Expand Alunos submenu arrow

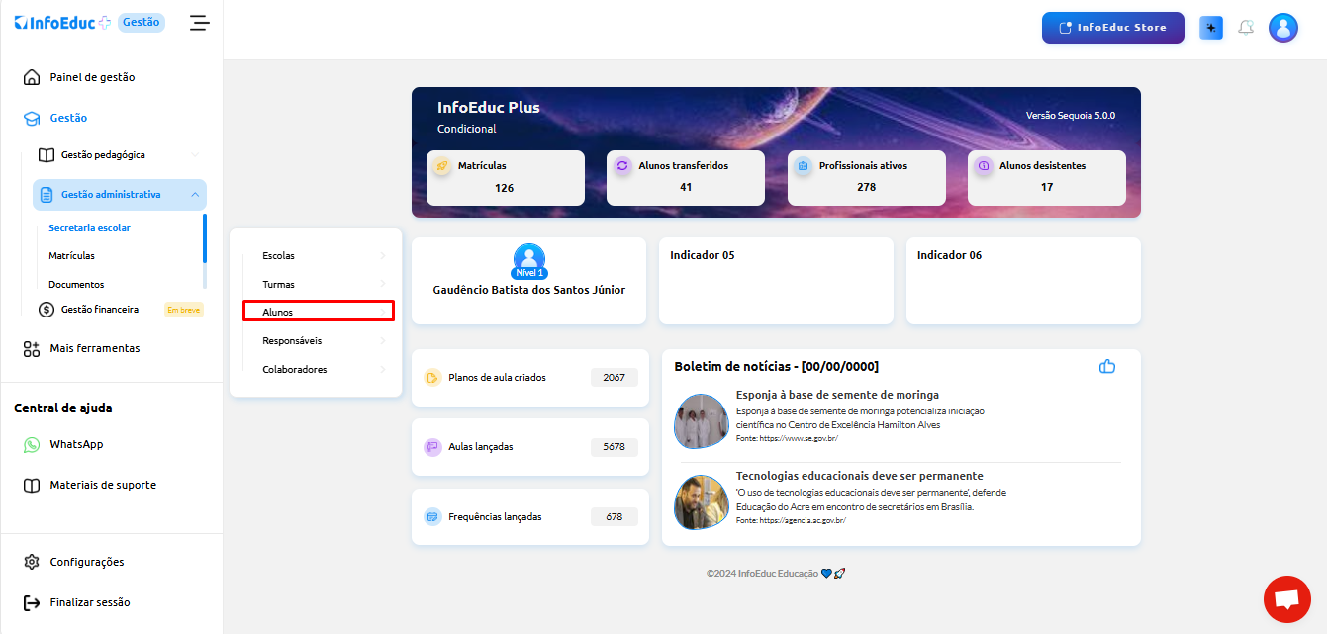383,313
